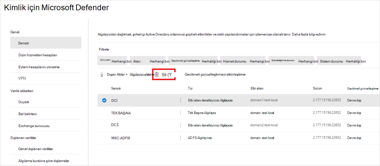Open the three-dot menu for TEK BAŞINA sensor
The width and height of the screenshot is (380, 166).
point(180,113)
